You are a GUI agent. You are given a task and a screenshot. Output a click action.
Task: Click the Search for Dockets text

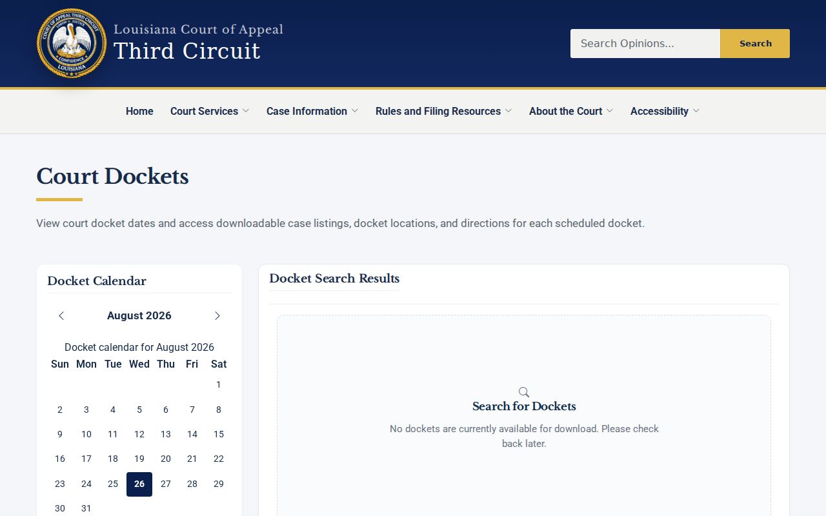coord(524,406)
